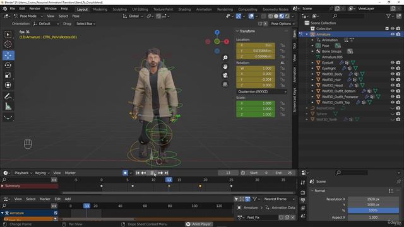Viewport: 404px width, 227px height.
Task: Jump to previous keyframe
Action: click(x=144, y=173)
